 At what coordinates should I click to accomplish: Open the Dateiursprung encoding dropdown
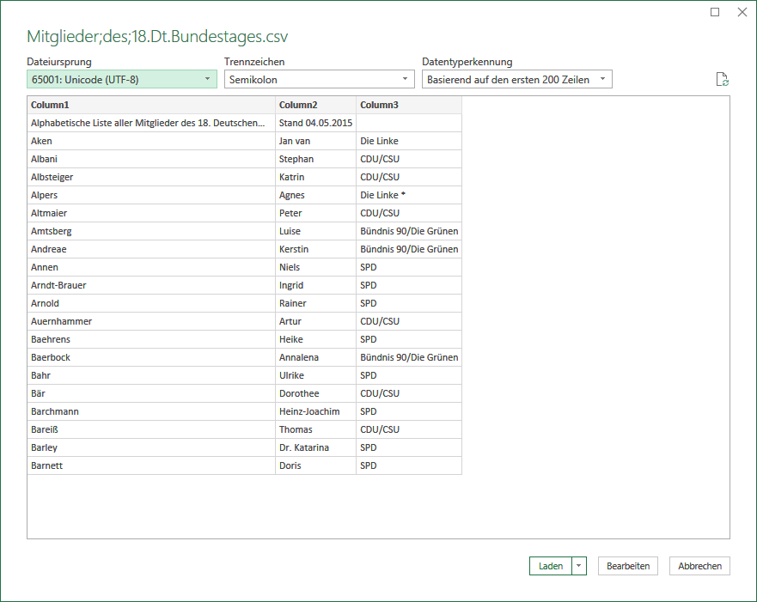(122, 79)
